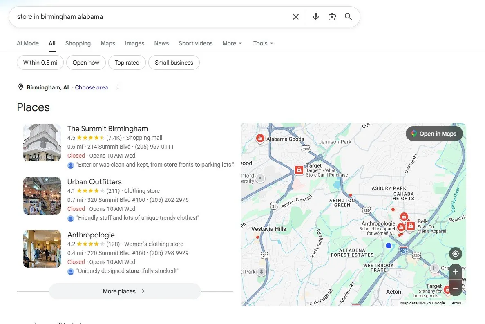
Task: Clear the search box with the X icon
Action: (296, 17)
